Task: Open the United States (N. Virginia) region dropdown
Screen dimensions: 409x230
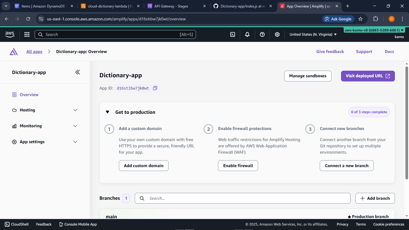Action: (312, 34)
